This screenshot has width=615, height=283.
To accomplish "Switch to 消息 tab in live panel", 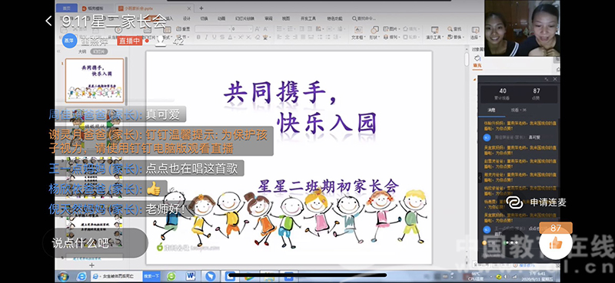I will pos(491,110).
